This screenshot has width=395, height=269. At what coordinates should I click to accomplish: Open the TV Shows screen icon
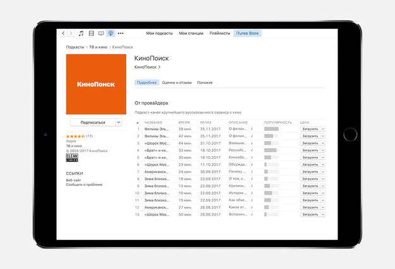pyautogui.click(x=101, y=33)
